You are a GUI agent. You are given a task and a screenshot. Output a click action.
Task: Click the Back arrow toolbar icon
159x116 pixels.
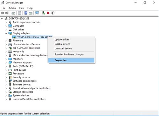point(2,13)
